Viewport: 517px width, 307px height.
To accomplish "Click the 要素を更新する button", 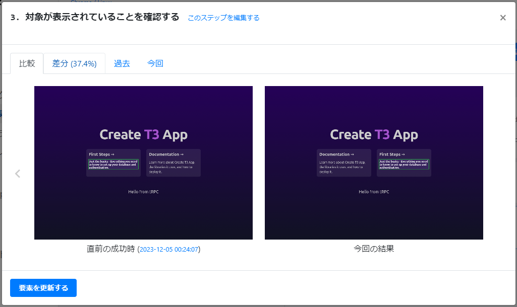I will pyautogui.click(x=43, y=288).
